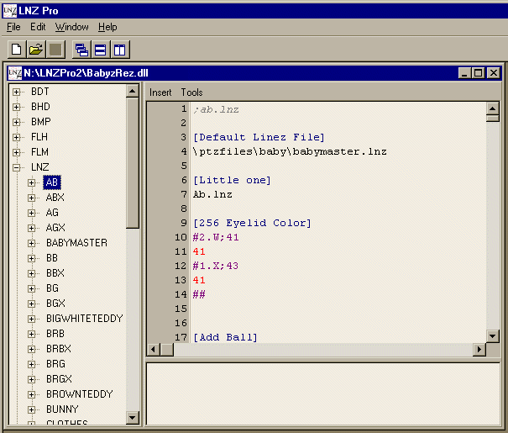Cascade windows using the toolbar icon
The height and width of the screenshot is (433, 508).
point(81,50)
